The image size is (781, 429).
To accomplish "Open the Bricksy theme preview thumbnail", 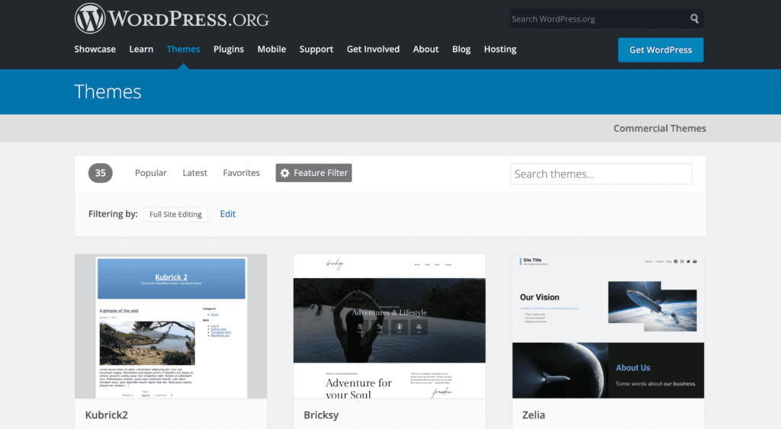I will tap(390, 326).
